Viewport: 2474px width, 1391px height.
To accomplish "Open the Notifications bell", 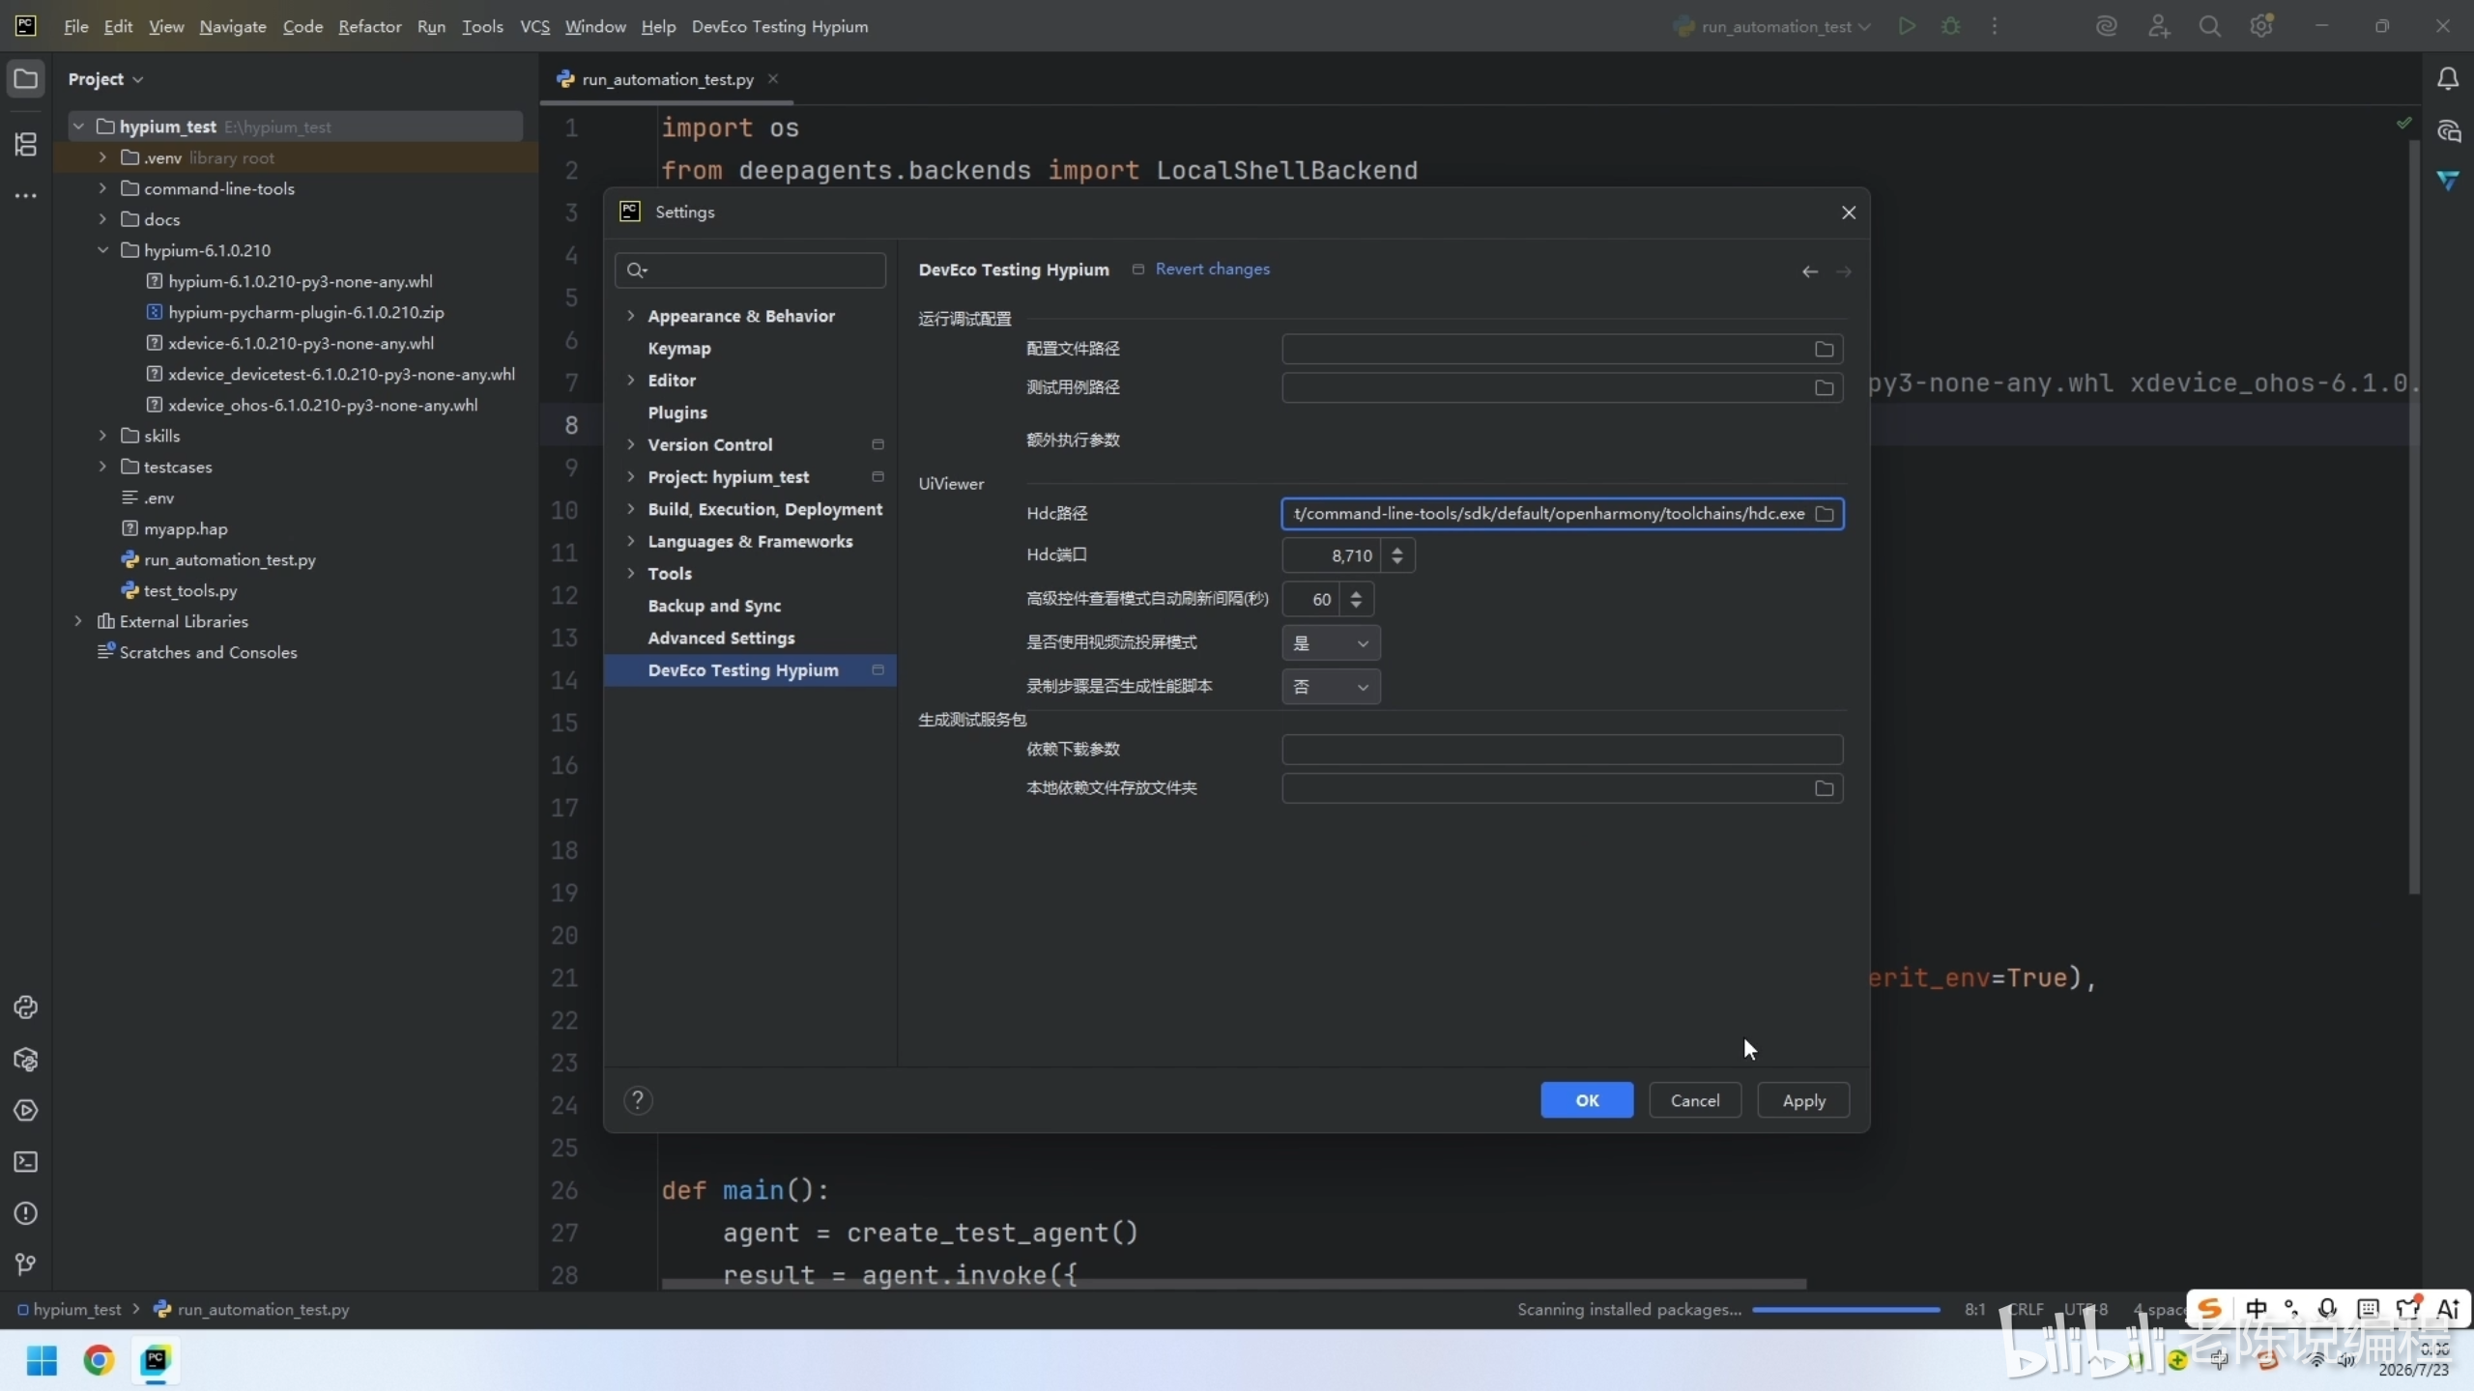I will pos(2448,78).
